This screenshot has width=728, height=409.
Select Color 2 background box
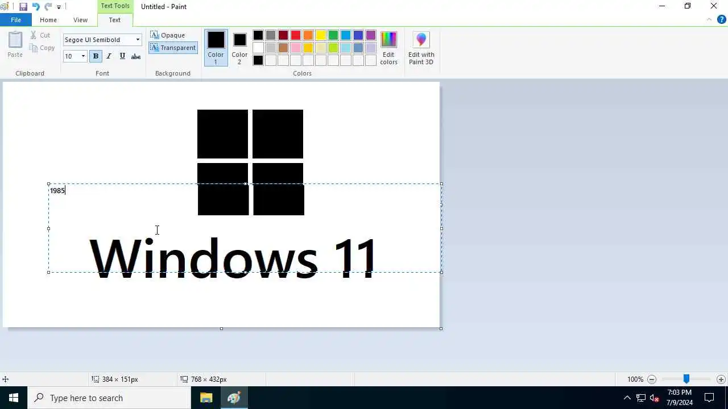[x=239, y=48]
